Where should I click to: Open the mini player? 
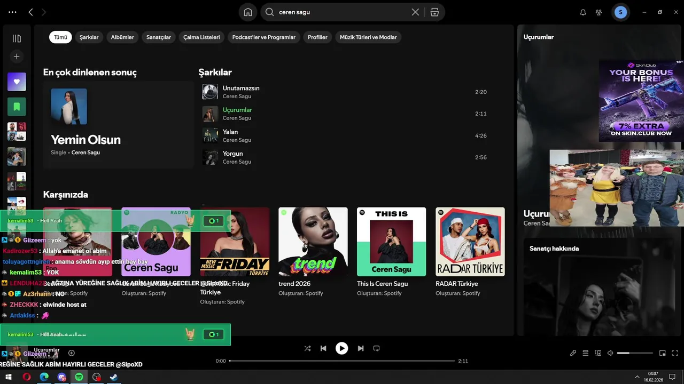663,353
